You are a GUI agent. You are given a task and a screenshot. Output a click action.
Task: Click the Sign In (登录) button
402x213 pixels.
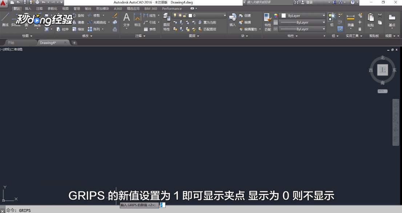pyautogui.click(x=307, y=2)
